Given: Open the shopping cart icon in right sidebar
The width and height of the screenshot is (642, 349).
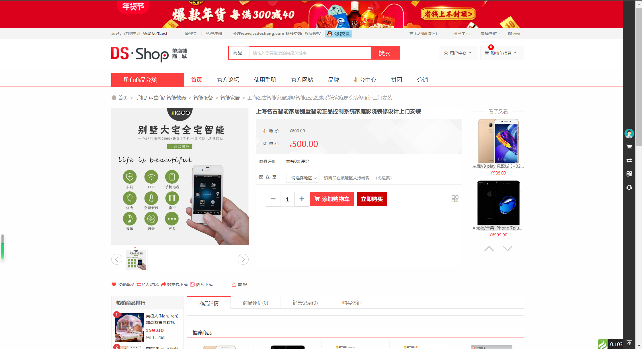Looking at the screenshot, I should click(x=629, y=147).
